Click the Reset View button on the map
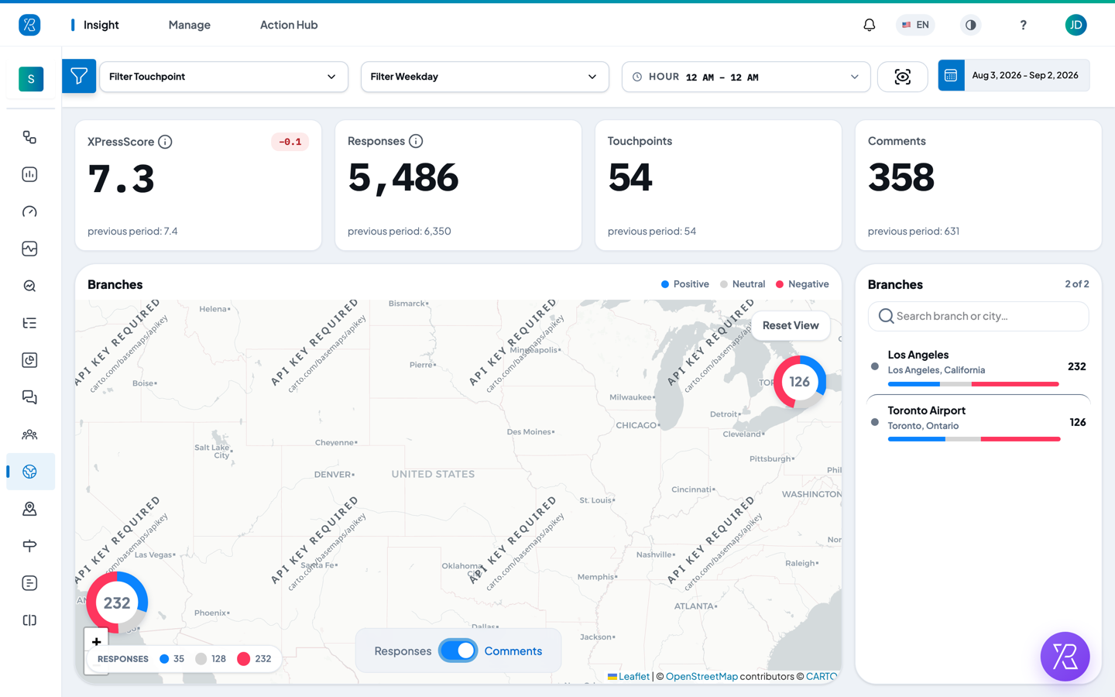 [791, 325]
